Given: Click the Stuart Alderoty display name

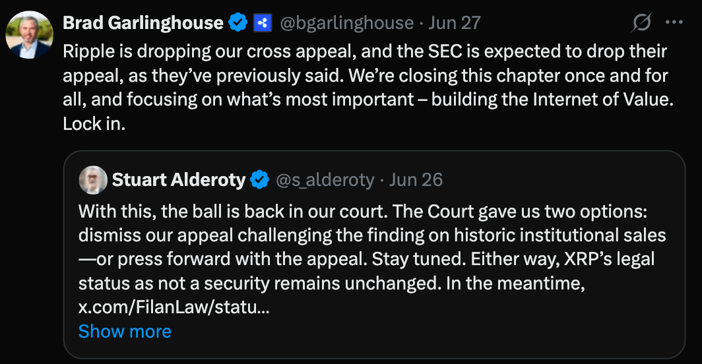Looking at the screenshot, I should click(179, 180).
